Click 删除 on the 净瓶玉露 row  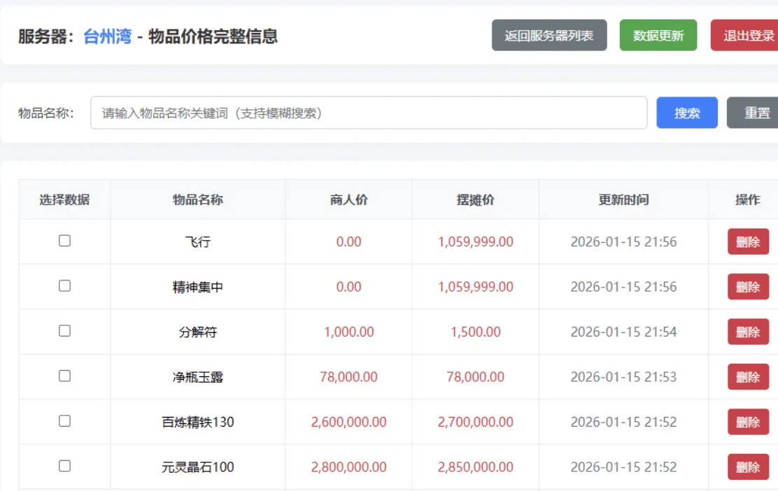coord(749,376)
